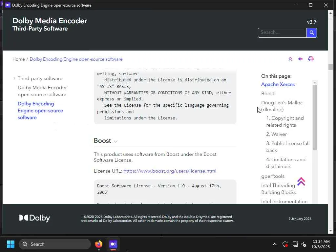Click the Boost section heading
Viewport: 336px width, 252px height.
(x=102, y=140)
